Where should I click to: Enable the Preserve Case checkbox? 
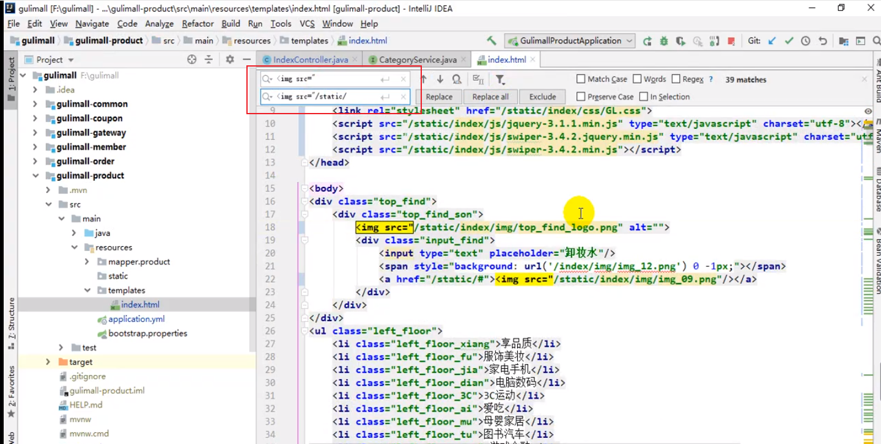(x=581, y=96)
